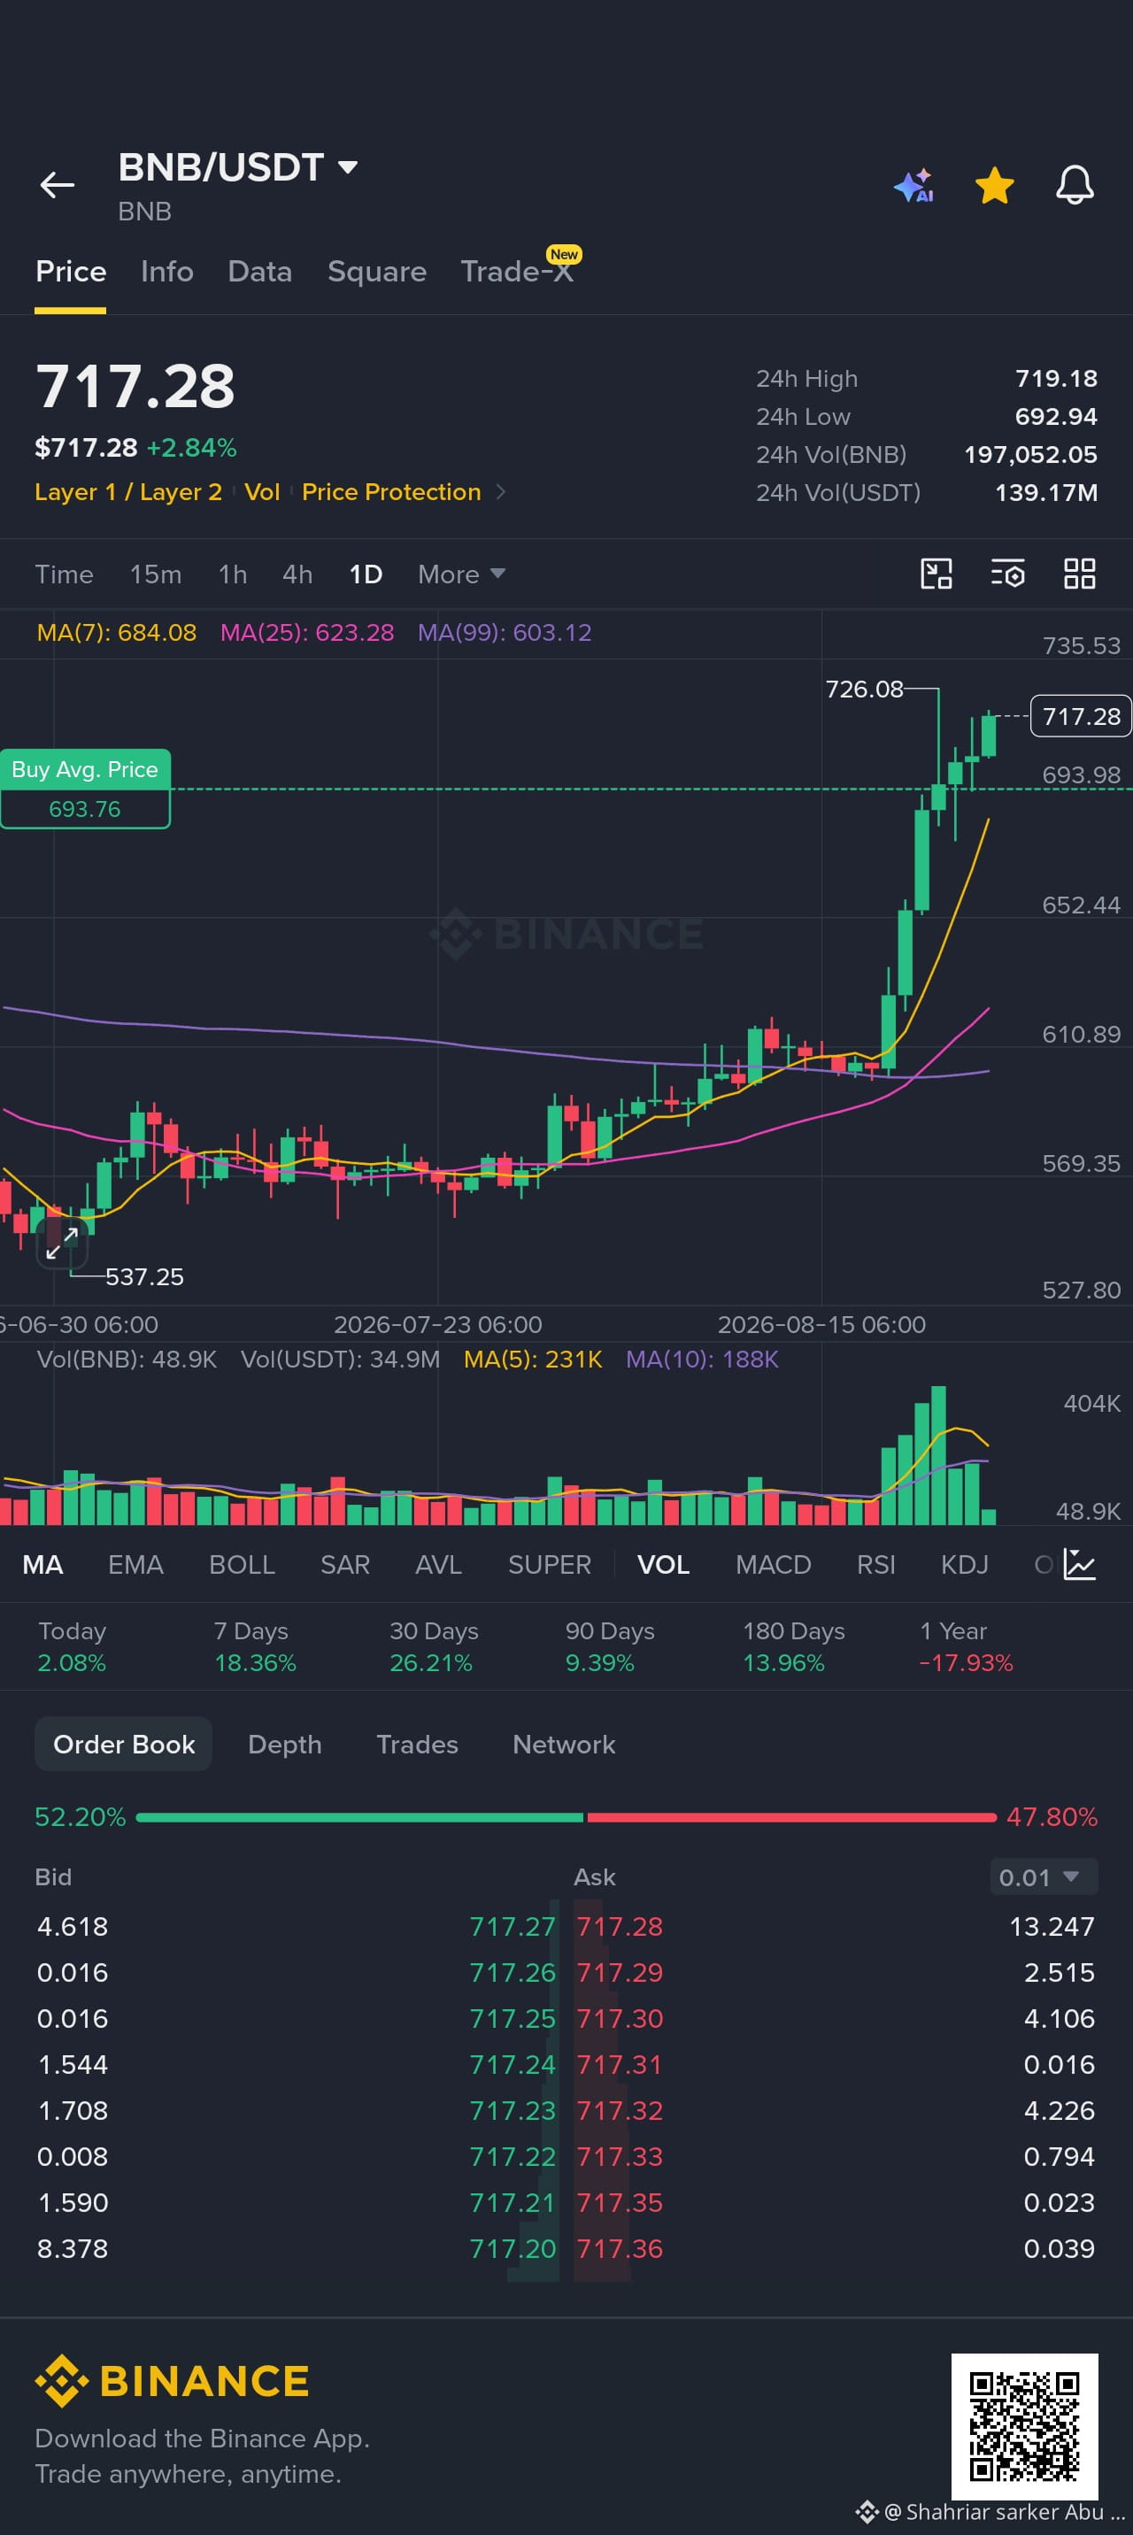Click bid price 717.24

pos(513,2065)
